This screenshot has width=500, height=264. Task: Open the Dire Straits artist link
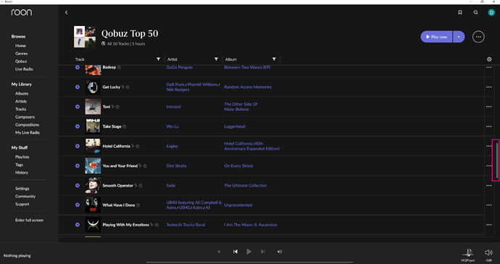[176, 166]
